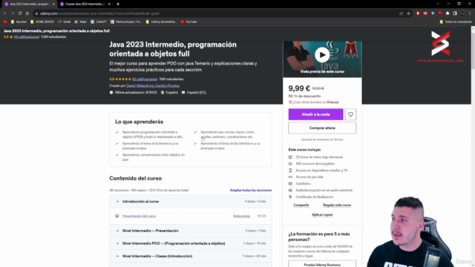This screenshot has width=475, height=267.
Task: Toggle the browser side panel icon
Action: (x=455, y=13)
